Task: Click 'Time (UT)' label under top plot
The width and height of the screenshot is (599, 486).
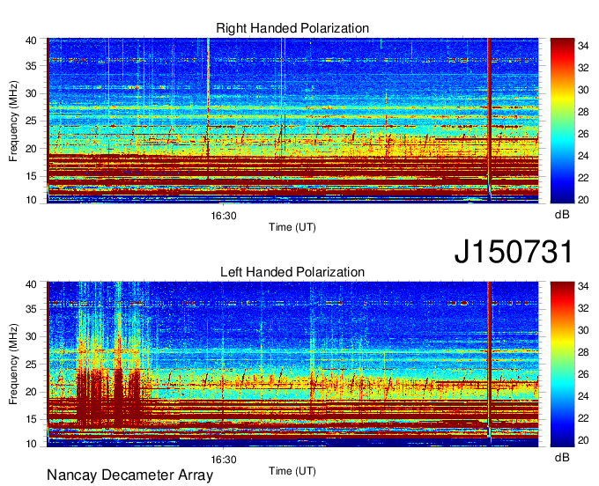Action: (x=292, y=227)
